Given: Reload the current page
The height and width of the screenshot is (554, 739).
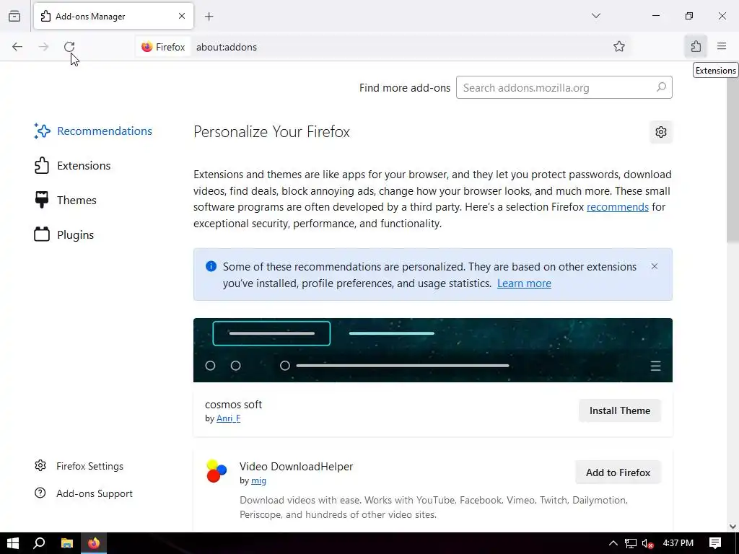Looking at the screenshot, I should click(x=69, y=47).
